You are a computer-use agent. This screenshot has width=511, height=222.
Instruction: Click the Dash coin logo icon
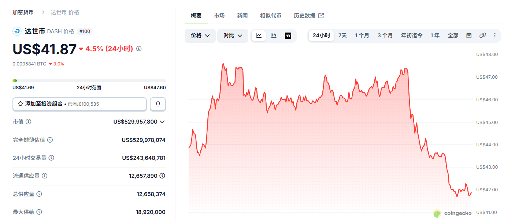click(x=17, y=31)
